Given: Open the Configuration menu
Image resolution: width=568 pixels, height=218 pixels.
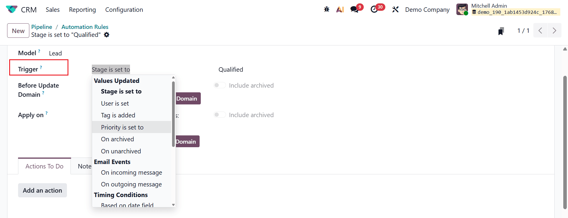Looking at the screenshot, I should point(124,9).
